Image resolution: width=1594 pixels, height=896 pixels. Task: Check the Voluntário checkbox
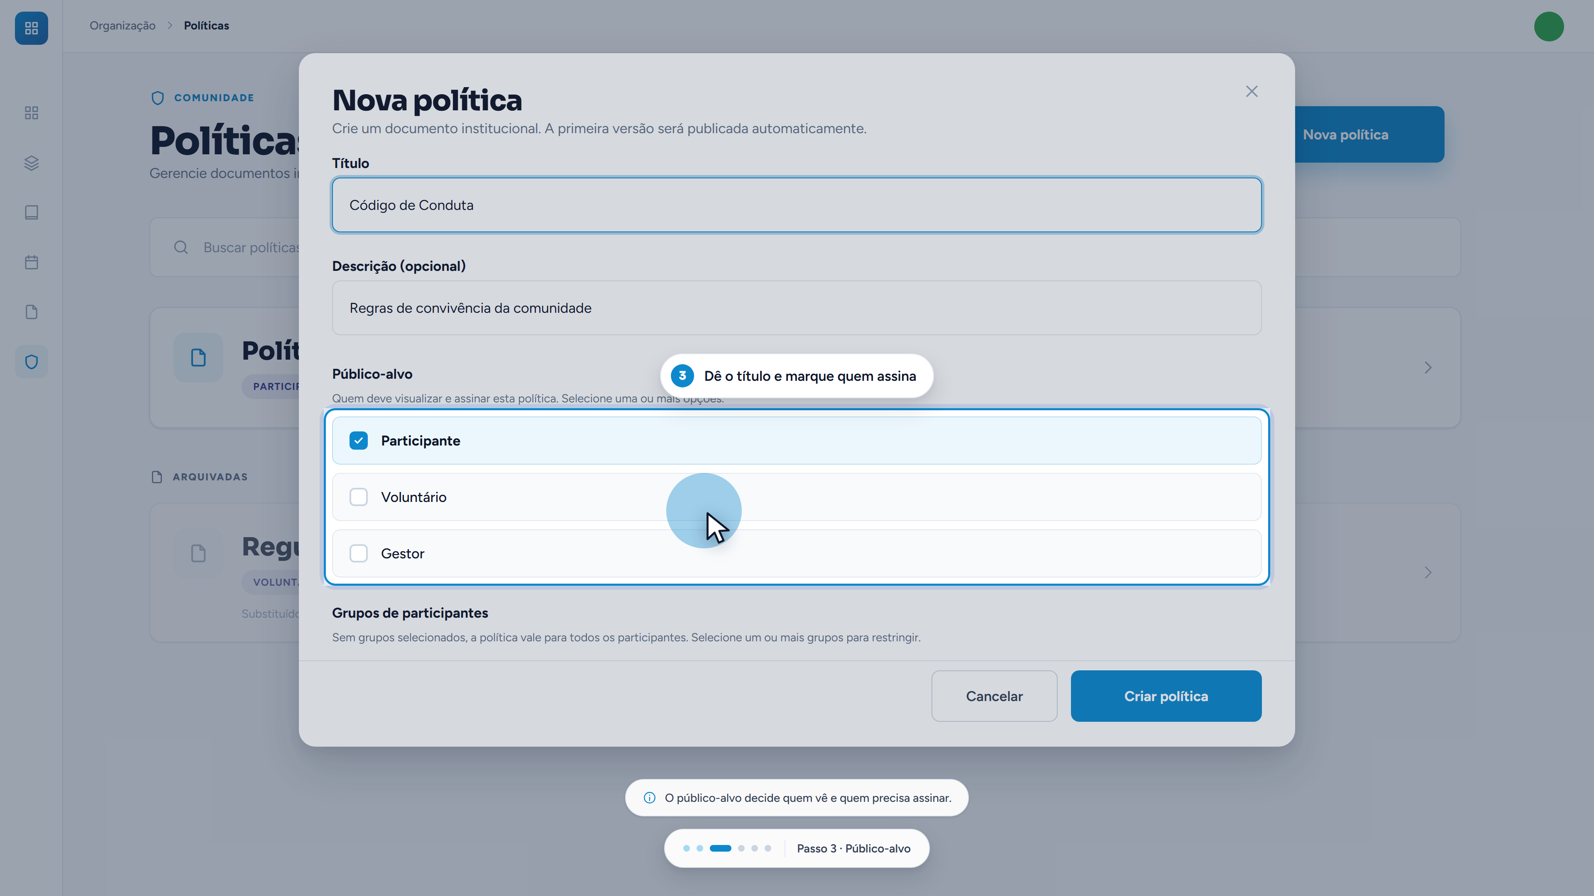(x=358, y=497)
